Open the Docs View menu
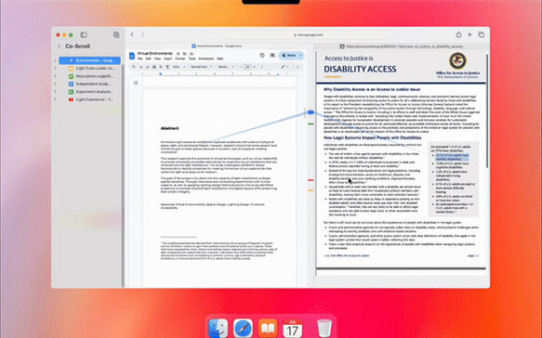 pyautogui.click(x=158, y=58)
